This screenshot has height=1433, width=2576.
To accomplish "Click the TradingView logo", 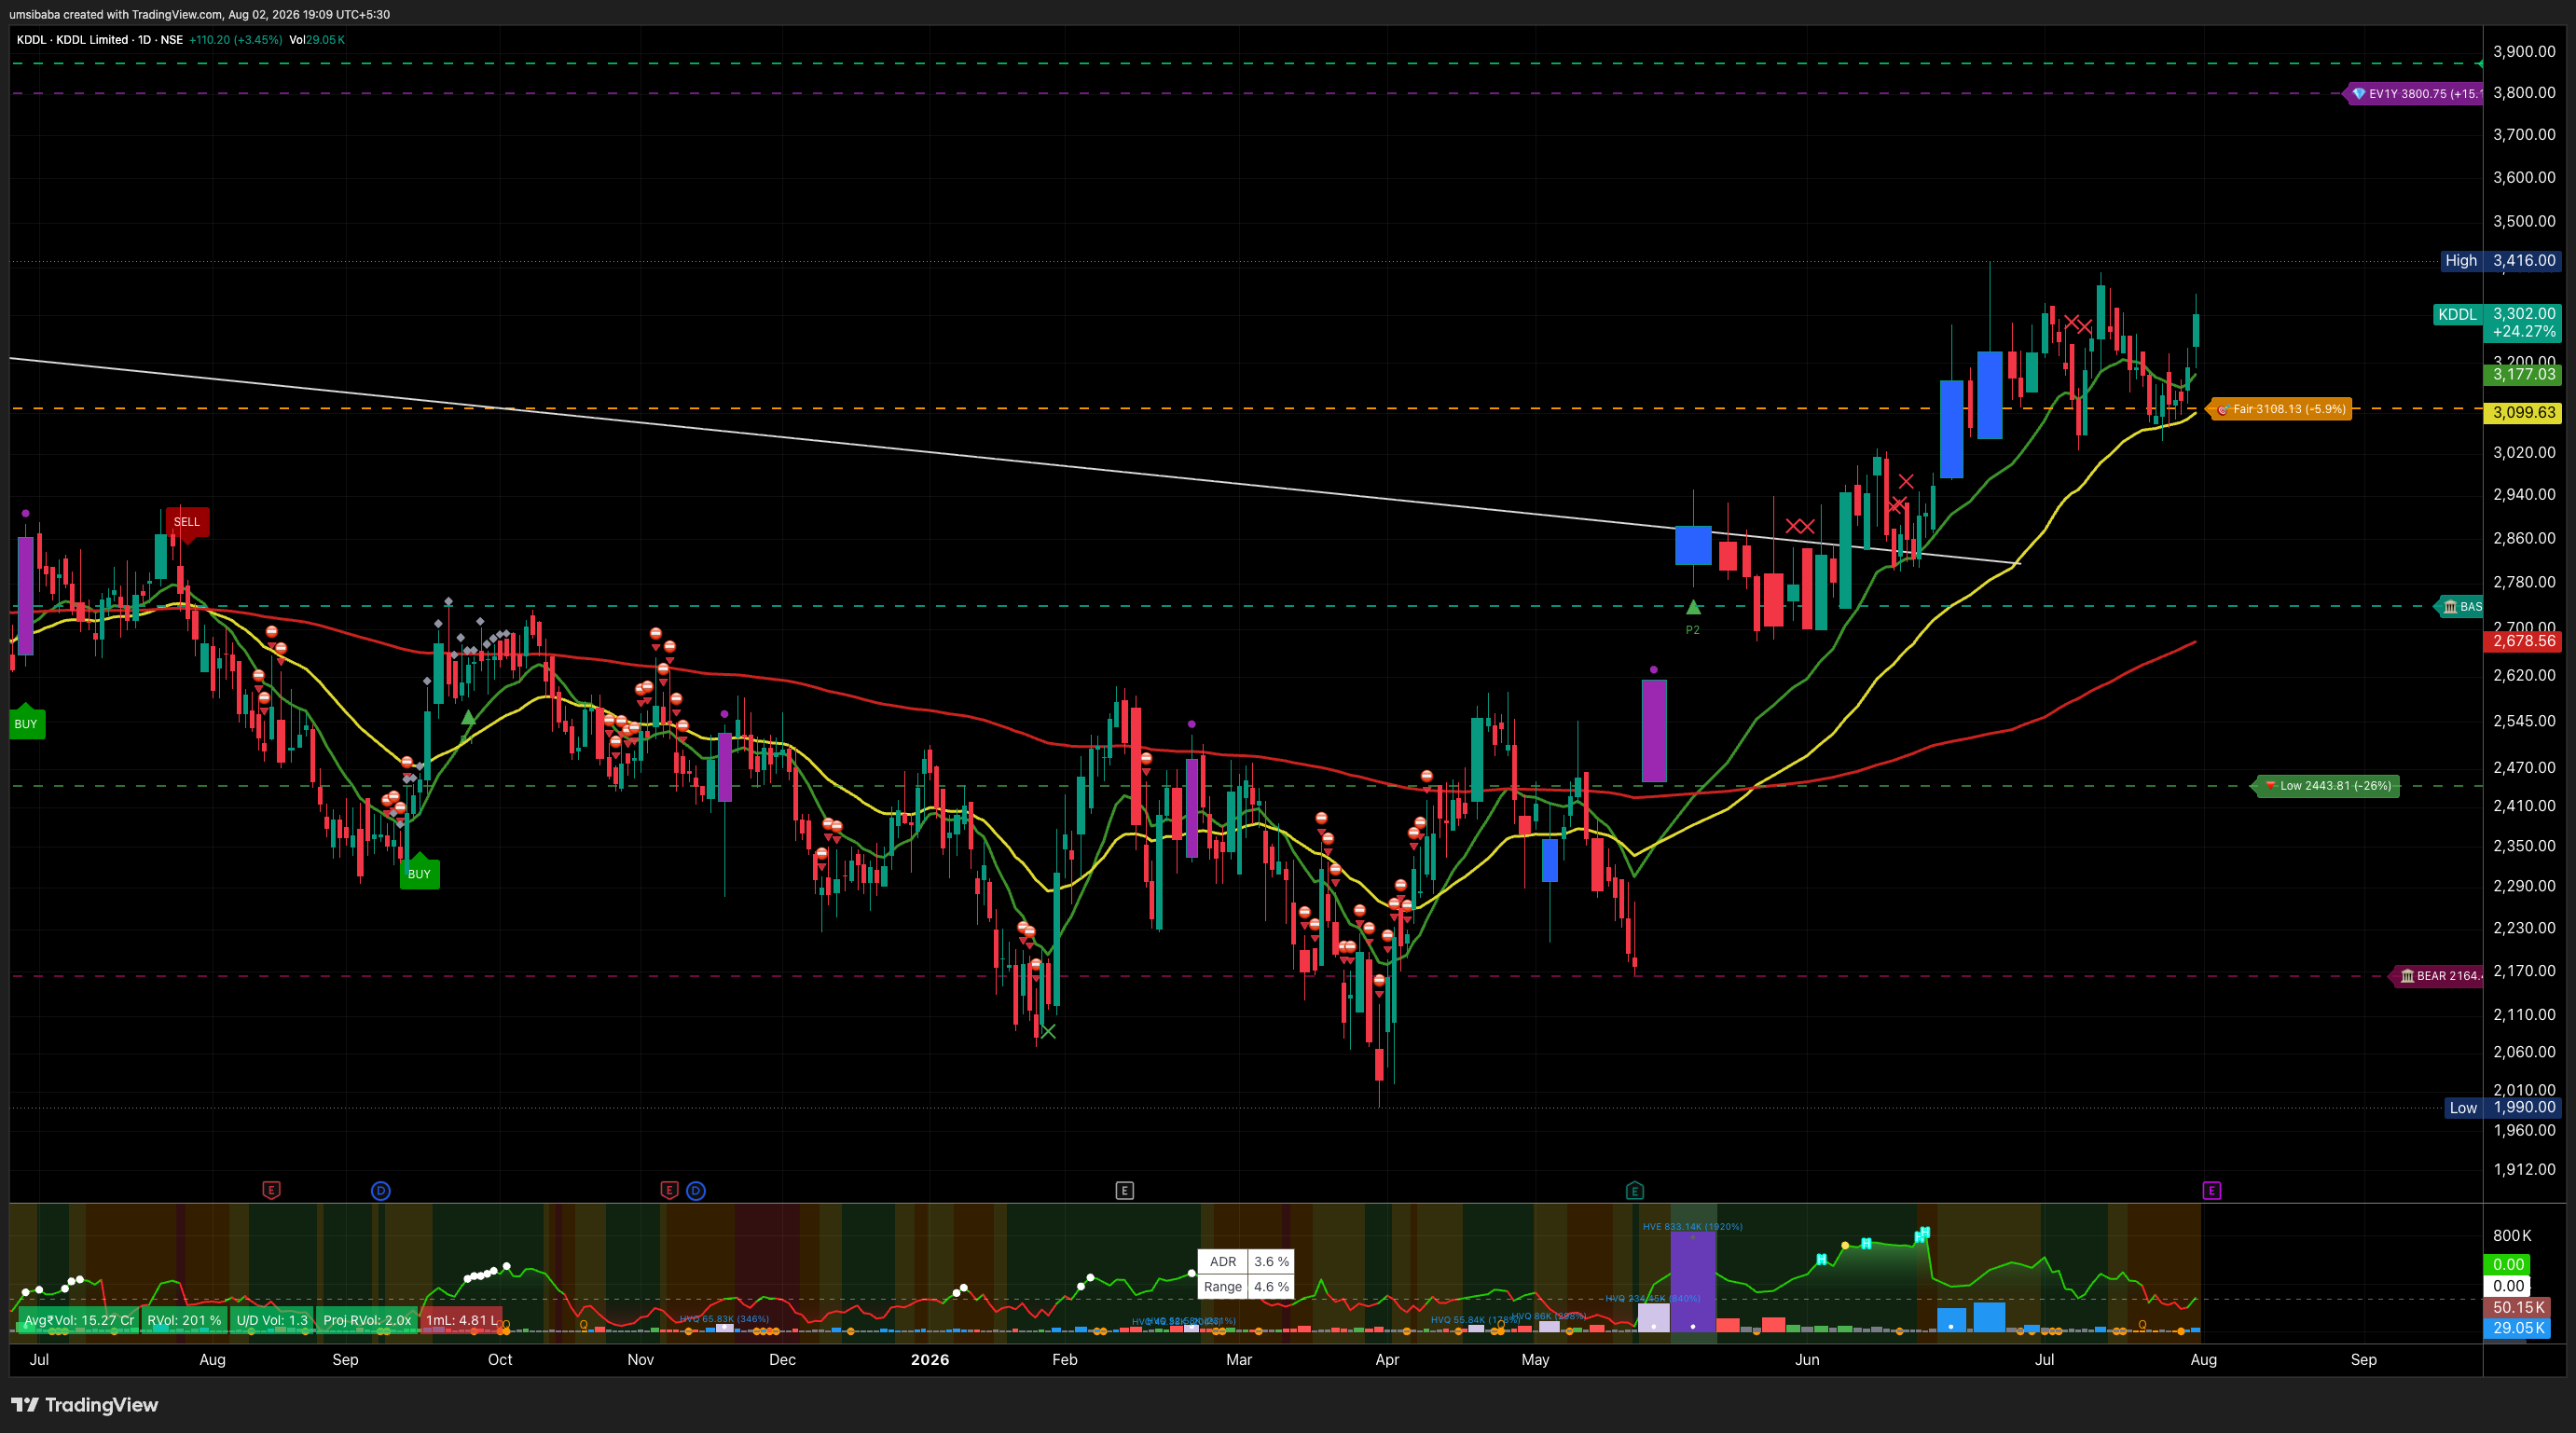I will tap(85, 1405).
